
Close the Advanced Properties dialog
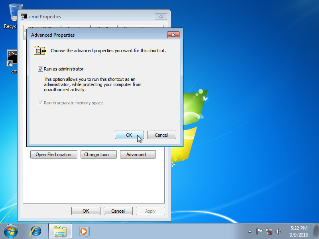(173, 35)
